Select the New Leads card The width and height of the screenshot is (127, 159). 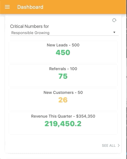point(63,52)
